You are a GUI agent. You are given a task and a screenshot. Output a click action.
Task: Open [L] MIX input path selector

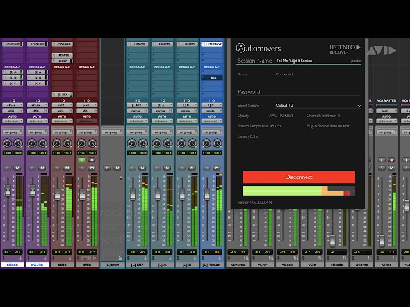click(137, 105)
